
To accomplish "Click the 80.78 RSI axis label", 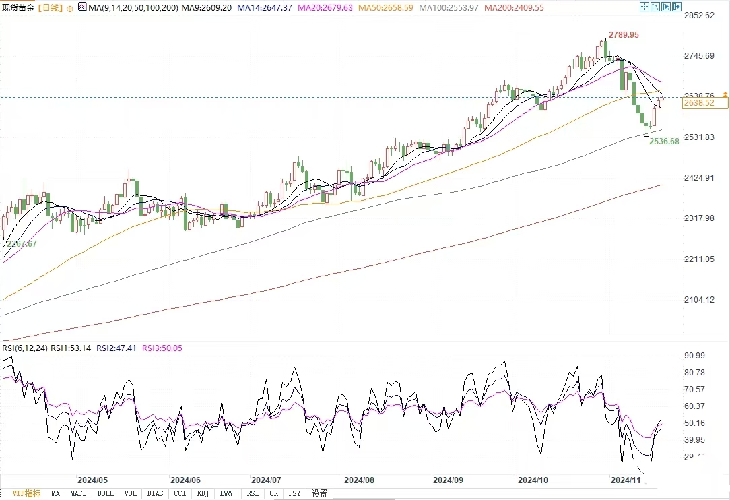I will [x=694, y=373].
